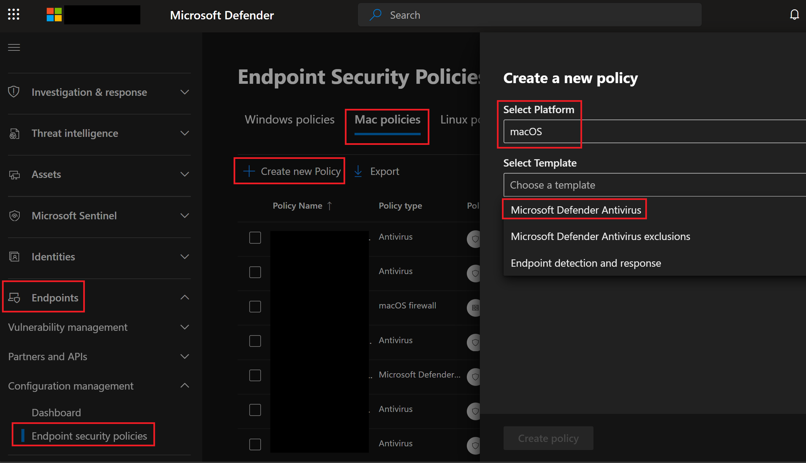Click the Endpoints laptop-shield icon
Image resolution: width=806 pixels, height=463 pixels.
(14, 297)
